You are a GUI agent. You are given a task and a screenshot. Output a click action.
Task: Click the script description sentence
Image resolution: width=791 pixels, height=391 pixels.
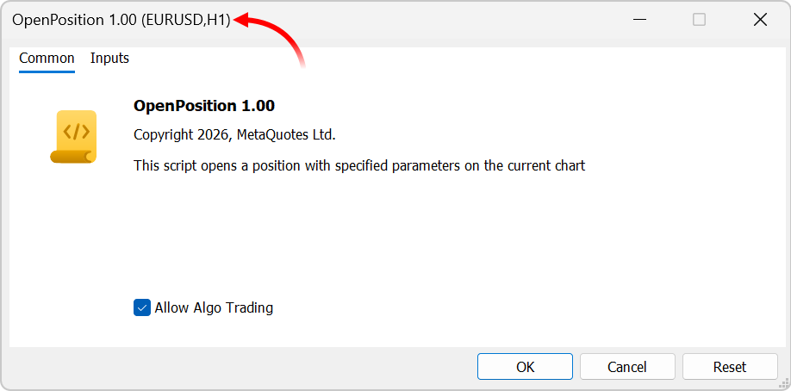click(x=359, y=165)
